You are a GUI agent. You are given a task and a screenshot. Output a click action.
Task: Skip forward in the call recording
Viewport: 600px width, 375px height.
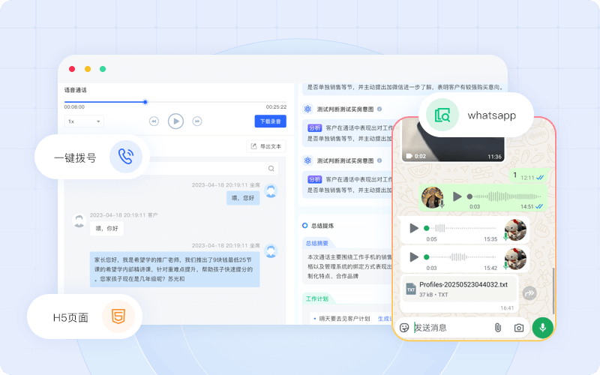coord(197,121)
